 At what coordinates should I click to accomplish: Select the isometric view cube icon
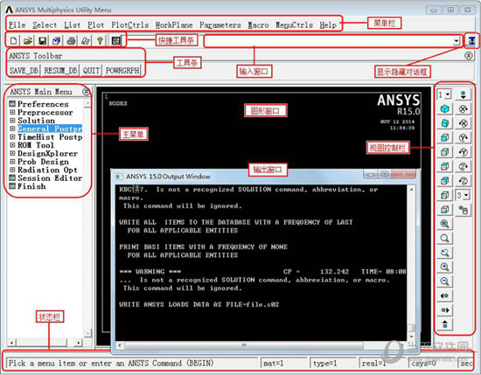click(x=444, y=109)
